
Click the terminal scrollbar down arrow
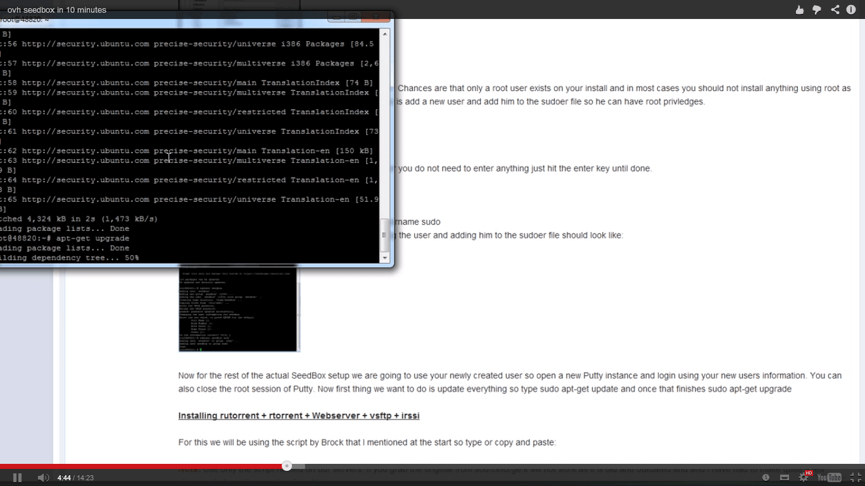click(x=384, y=258)
